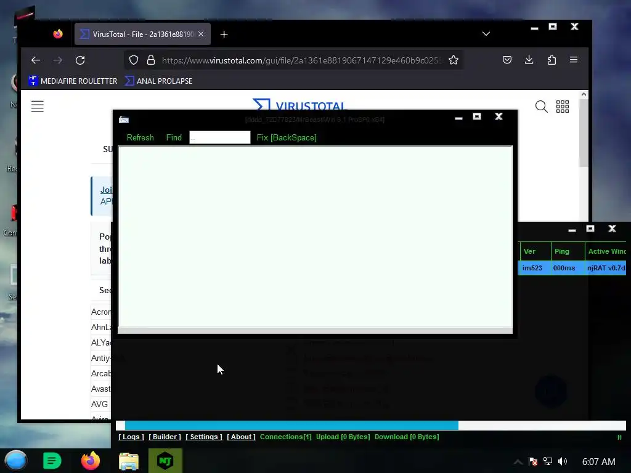
Task: Click the VirusTotal page scrollbar
Action: tap(584, 133)
